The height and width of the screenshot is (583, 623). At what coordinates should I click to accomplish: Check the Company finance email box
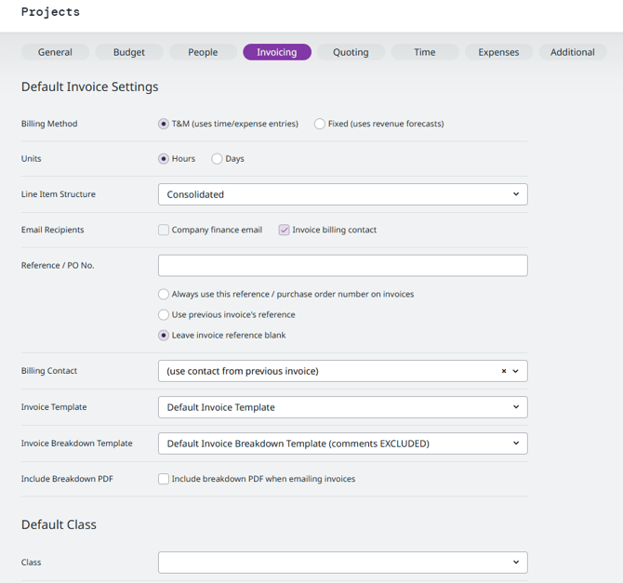(x=164, y=230)
